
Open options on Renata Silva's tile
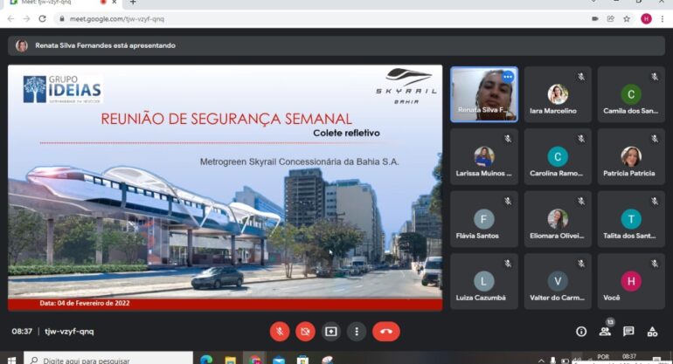tap(508, 77)
